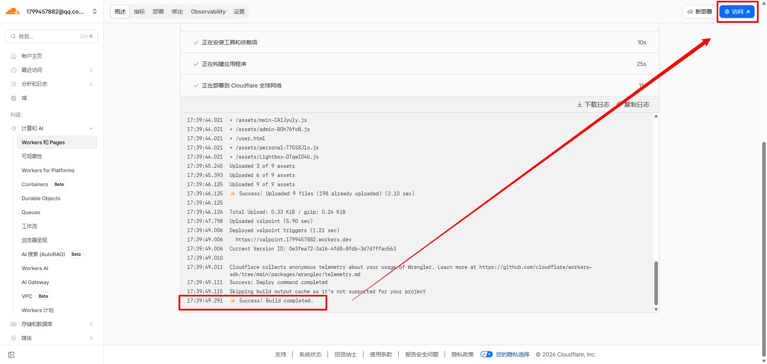The height and width of the screenshot is (364, 767).
Task: Click the Success! Build completed. line
Action: click(250, 301)
